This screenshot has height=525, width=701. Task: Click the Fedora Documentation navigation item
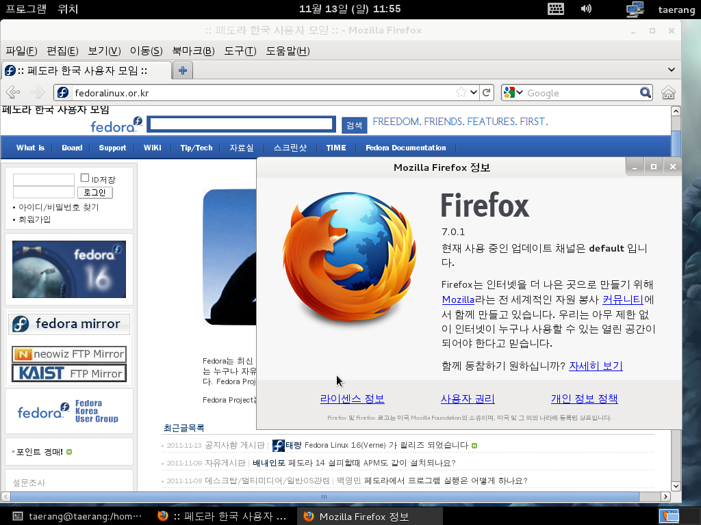pos(405,148)
